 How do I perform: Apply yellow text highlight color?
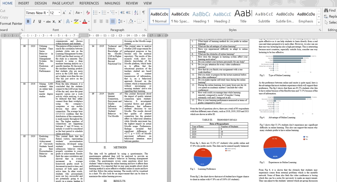point(76,21)
